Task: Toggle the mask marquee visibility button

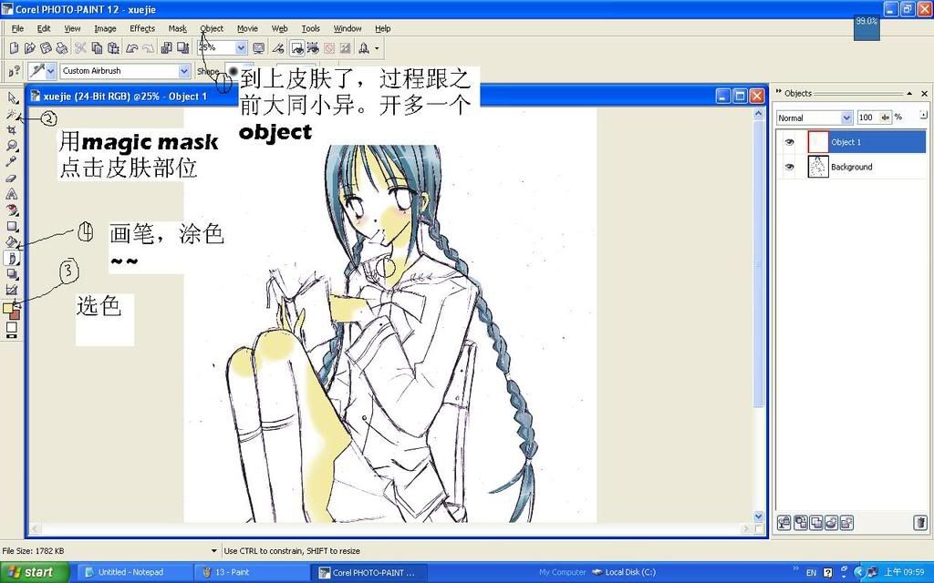Action: coord(296,47)
